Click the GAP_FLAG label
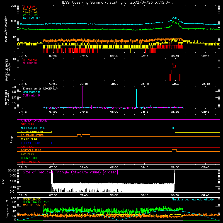Viewport: 223px width, 223px height. point(27,124)
